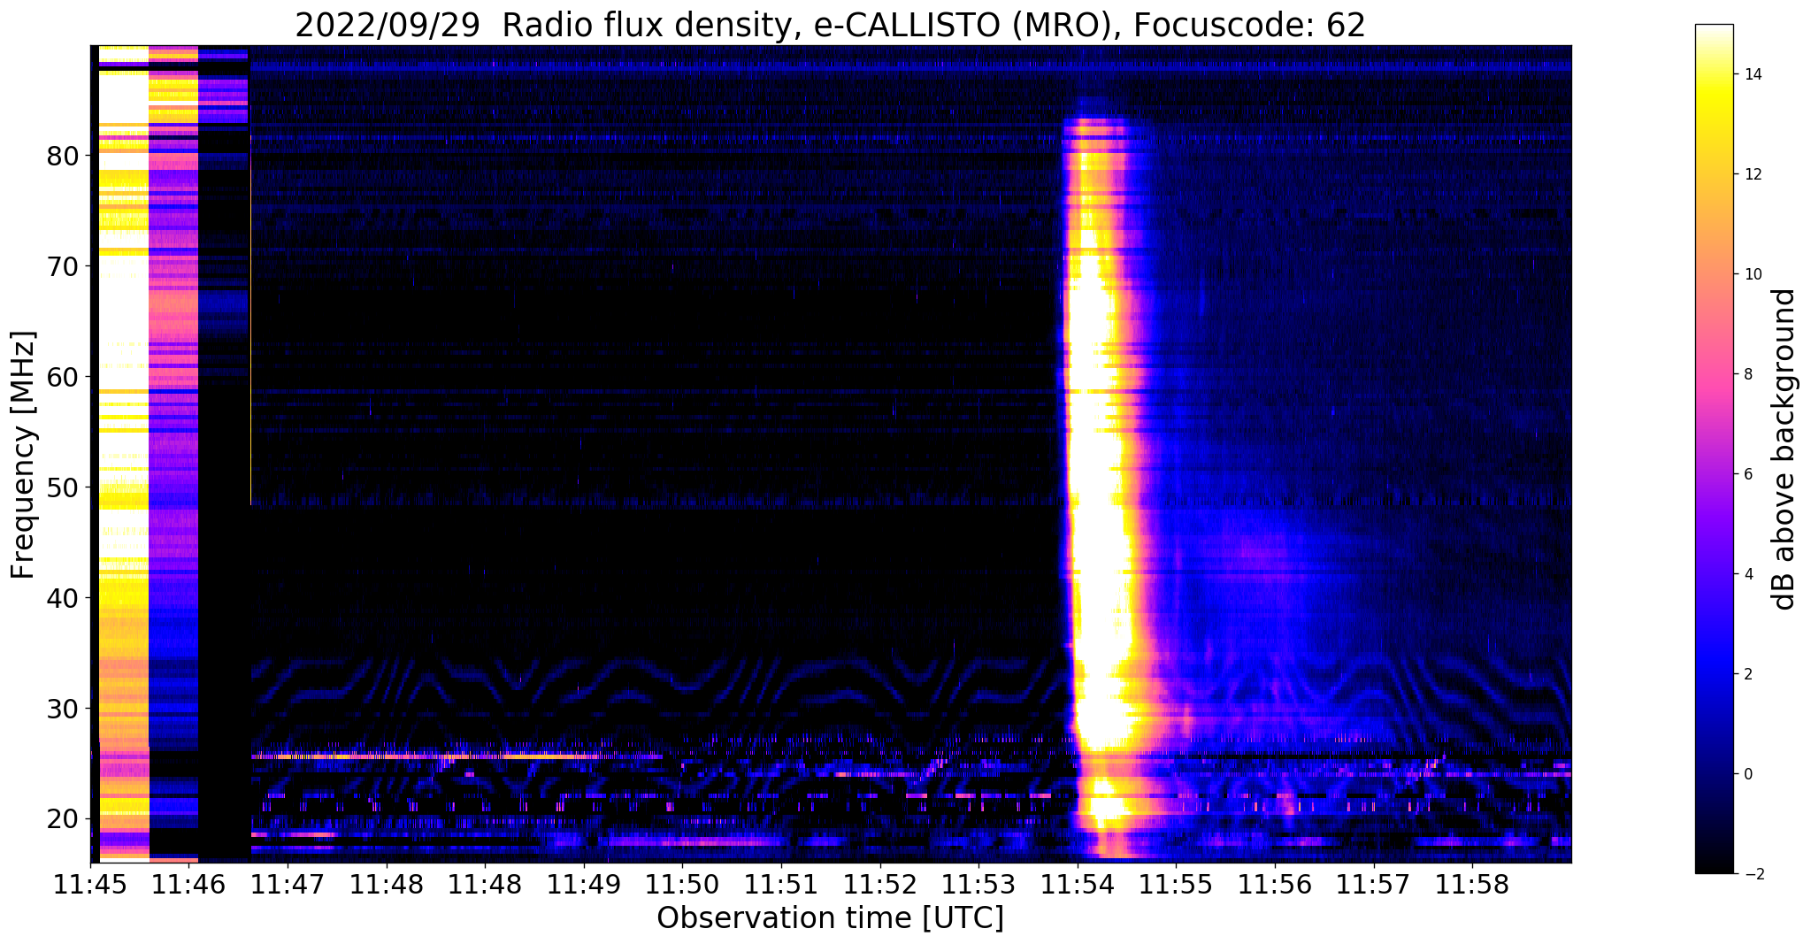
Task: Click the 80 MHz frequency tick label
Action: tap(62, 156)
